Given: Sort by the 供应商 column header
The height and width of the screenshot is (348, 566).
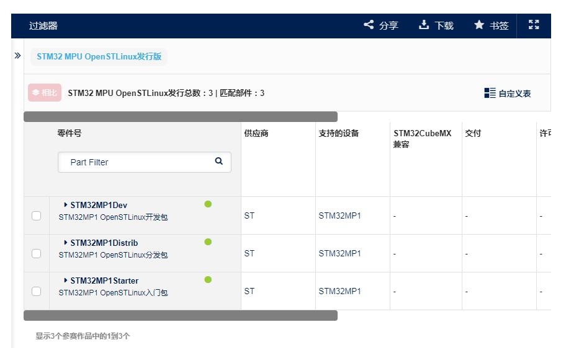Looking at the screenshot, I should (x=256, y=133).
